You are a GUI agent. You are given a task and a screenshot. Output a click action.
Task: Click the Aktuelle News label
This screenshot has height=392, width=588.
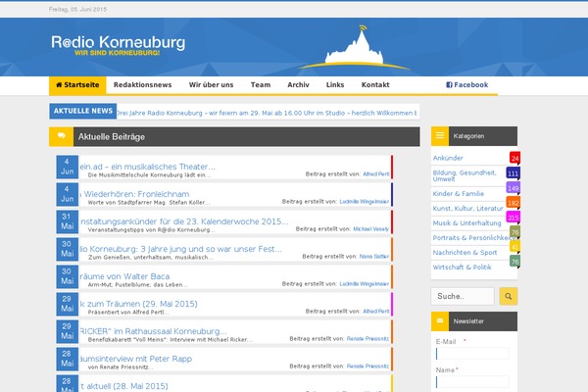click(83, 111)
